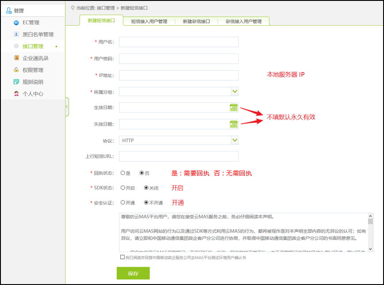Viewport: 384px width, 285px height.
Task: Open 企业通讯录 in sidebar
Action: point(33,58)
